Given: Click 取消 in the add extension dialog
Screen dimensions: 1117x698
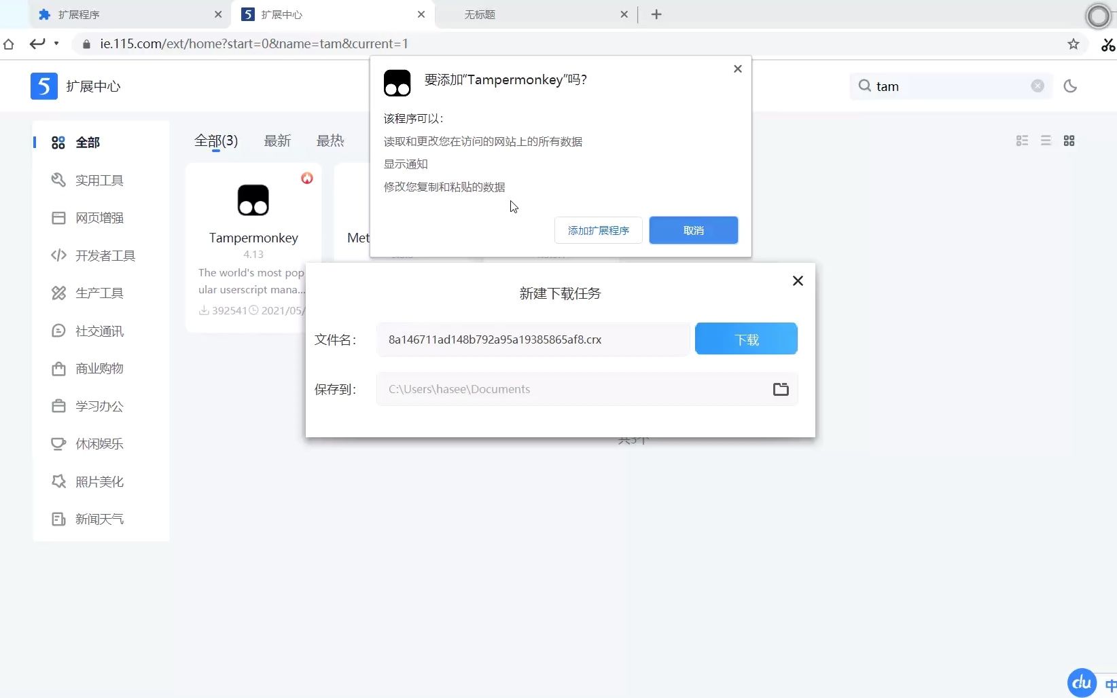Looking at the screenshot, I should pos(694,230).
